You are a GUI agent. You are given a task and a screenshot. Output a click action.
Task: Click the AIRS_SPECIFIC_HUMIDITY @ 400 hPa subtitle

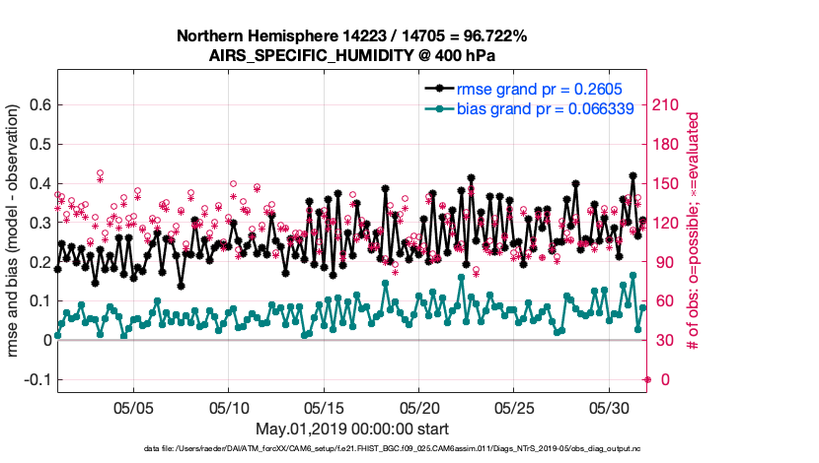pos(351,55)
